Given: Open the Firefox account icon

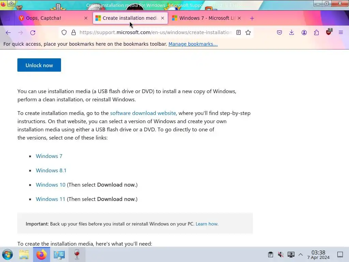Looking at the screenshot, I should [304, 32].
